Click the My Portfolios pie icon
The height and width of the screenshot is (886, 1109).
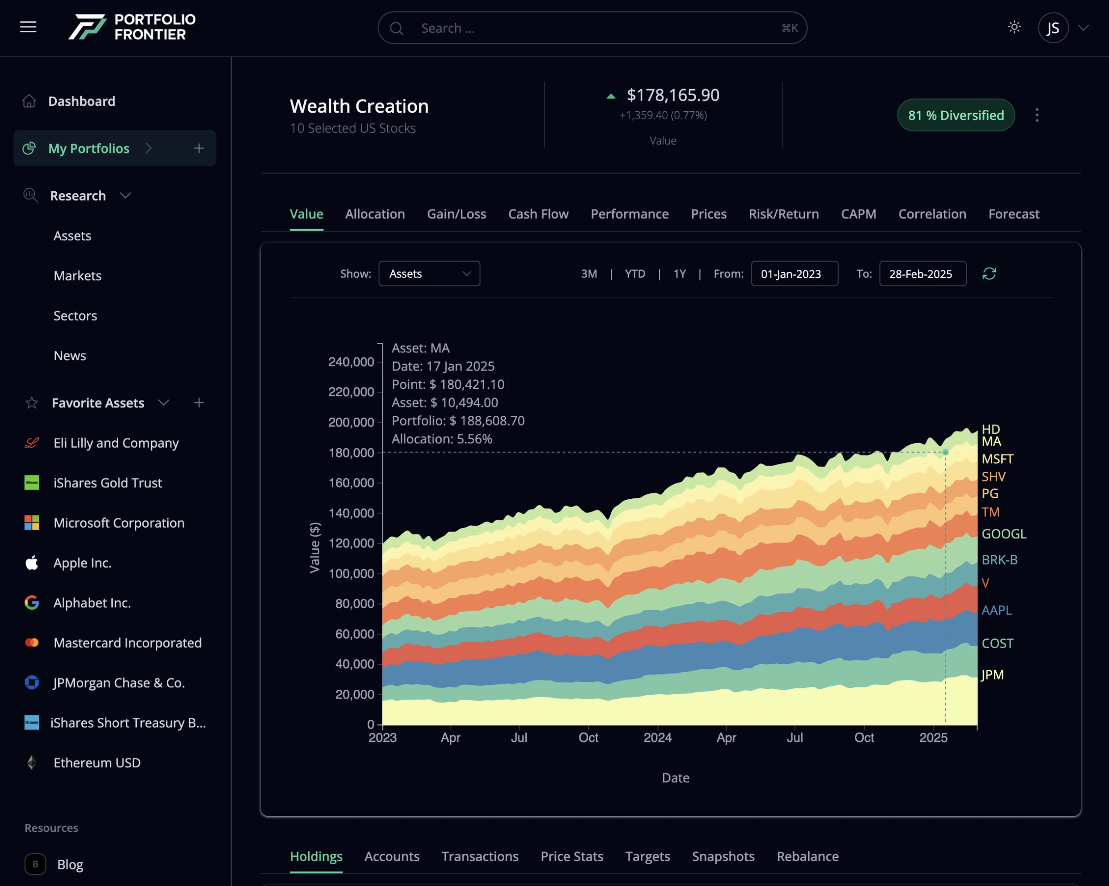pyautogui.click(x=29, y=148)
